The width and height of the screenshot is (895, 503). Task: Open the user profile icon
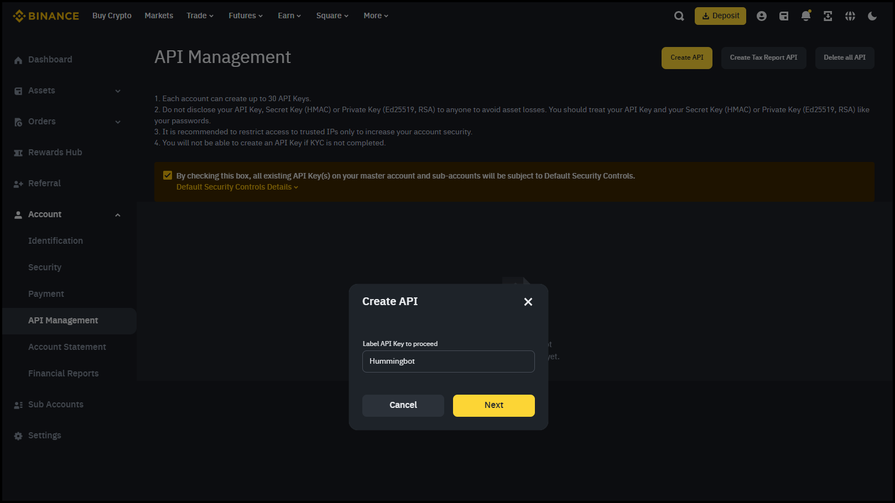[x=762, y=16]
